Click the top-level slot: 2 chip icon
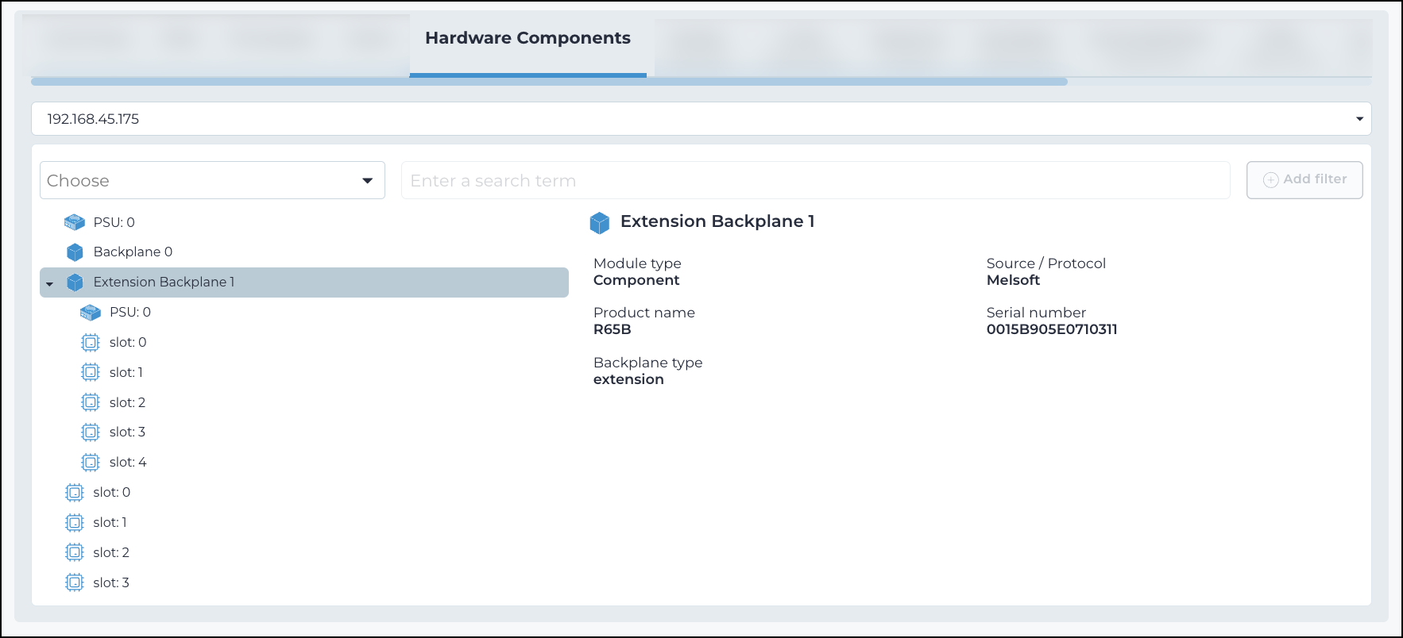 (x=75, y=552)
